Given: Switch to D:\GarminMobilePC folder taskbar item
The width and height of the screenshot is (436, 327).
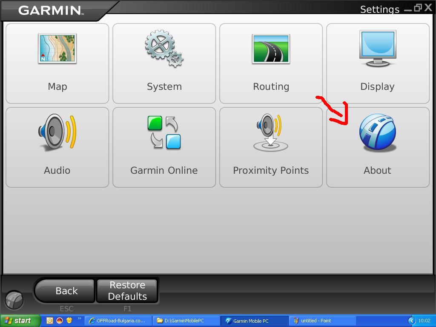Looking at the screenshot, I should pos(186,321).
